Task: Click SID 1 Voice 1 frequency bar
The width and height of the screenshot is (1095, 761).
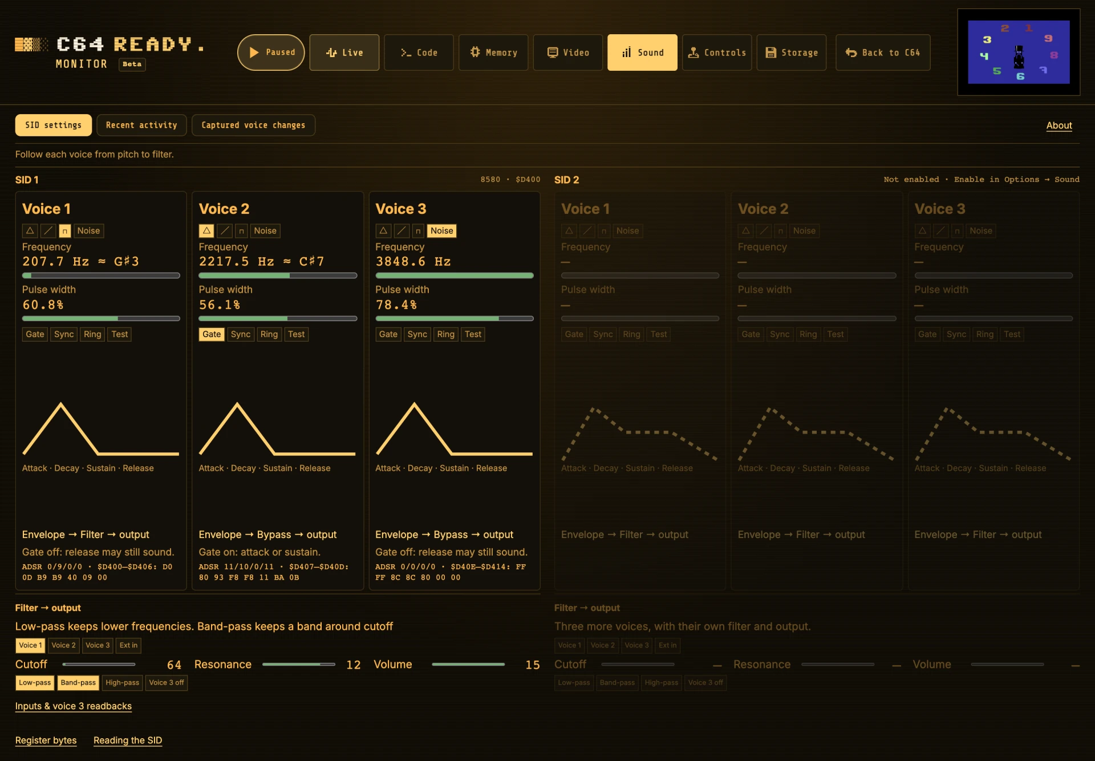Action: click(x=101, y=276)
